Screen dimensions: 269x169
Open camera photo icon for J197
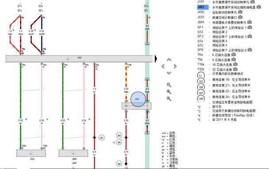click(x=253, y=2)
